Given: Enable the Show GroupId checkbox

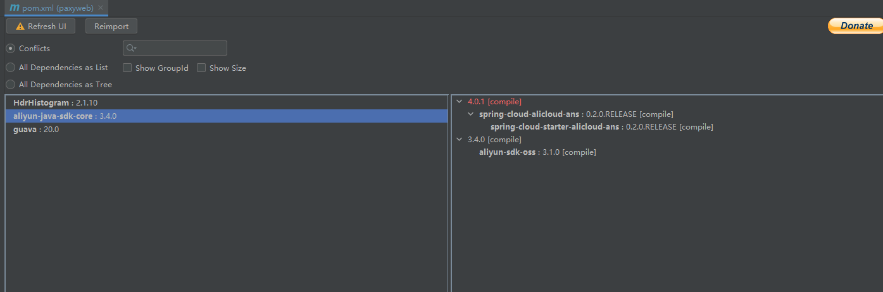Looking at the screenshot, I should click(x=127, y=68).
